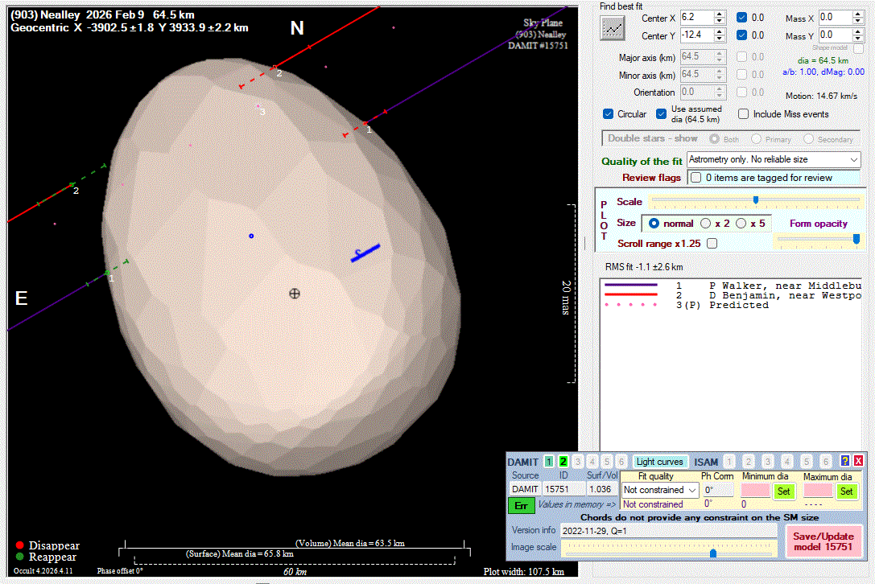
Task: Select DAMIT model number 1
Action: click(548, 462)
